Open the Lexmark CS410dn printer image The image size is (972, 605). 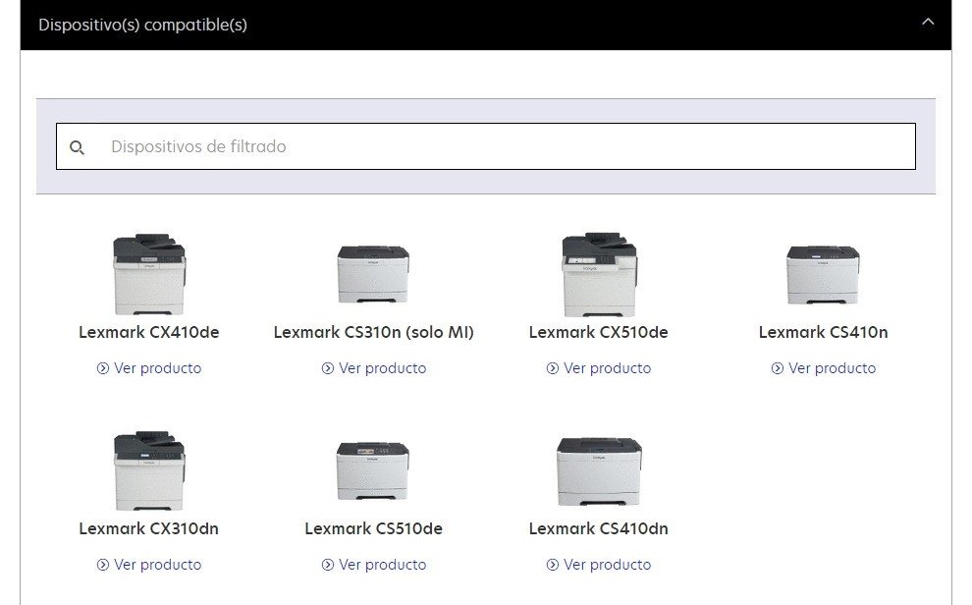(x=598, y=470)
